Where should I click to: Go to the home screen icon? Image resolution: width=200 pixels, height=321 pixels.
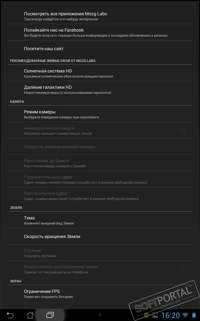coord(30,315)
